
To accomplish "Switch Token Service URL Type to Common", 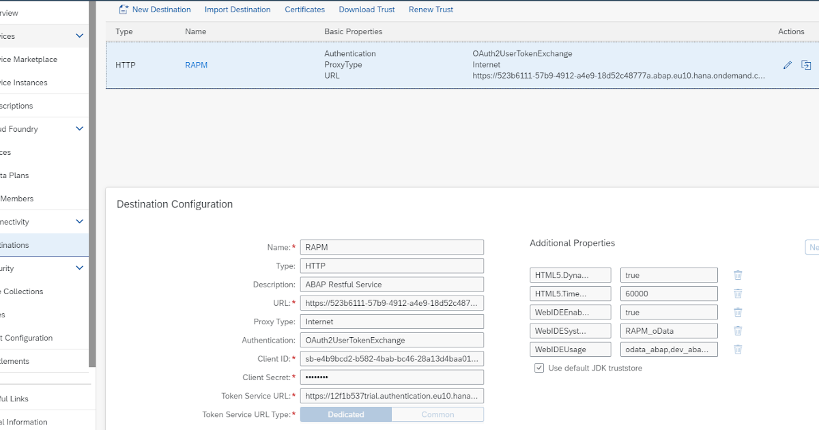I will 437,414.
